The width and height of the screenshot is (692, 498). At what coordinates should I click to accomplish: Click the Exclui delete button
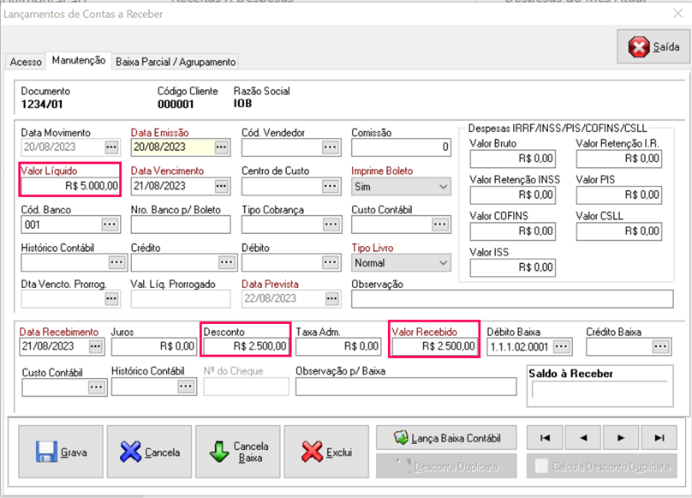click(x=327, y=452)
